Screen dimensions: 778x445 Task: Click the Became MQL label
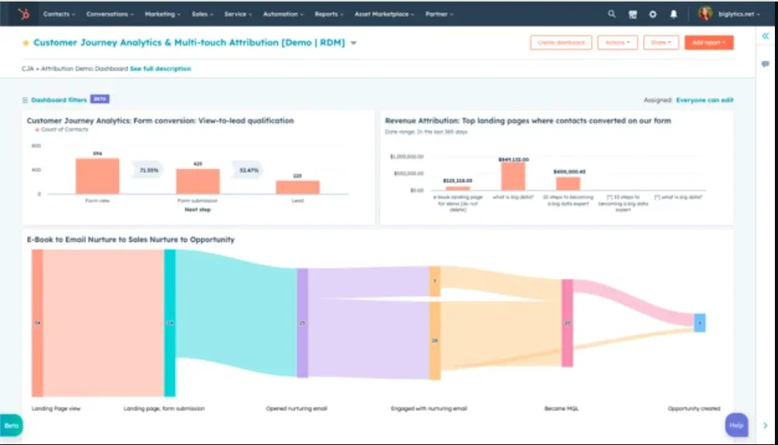561,409
